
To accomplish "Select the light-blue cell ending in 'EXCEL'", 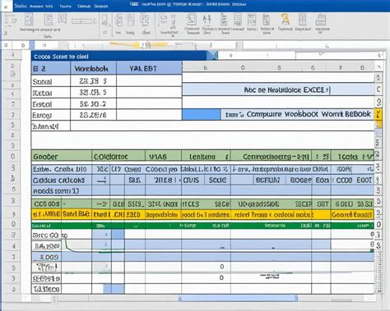I will tap(278, 89).
